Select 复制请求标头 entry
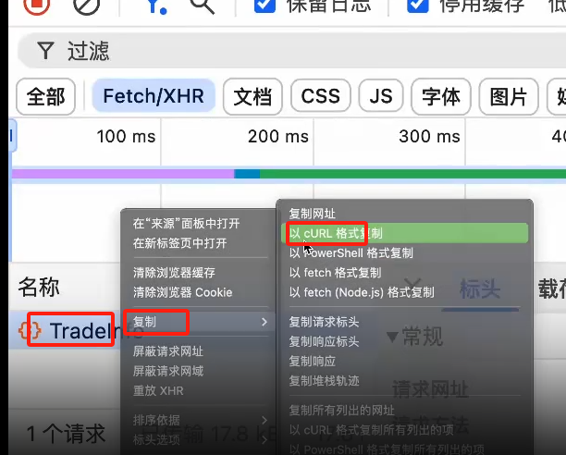 point(324,322)
